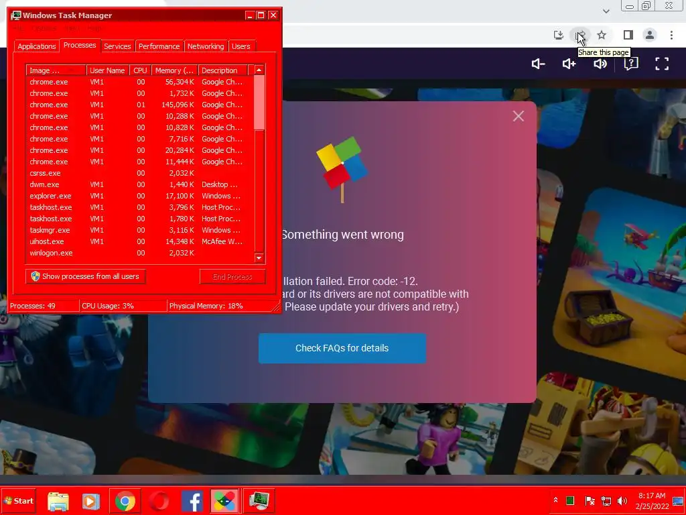Click the Share this page icon

pyautogui.click(x=581, y=35)
